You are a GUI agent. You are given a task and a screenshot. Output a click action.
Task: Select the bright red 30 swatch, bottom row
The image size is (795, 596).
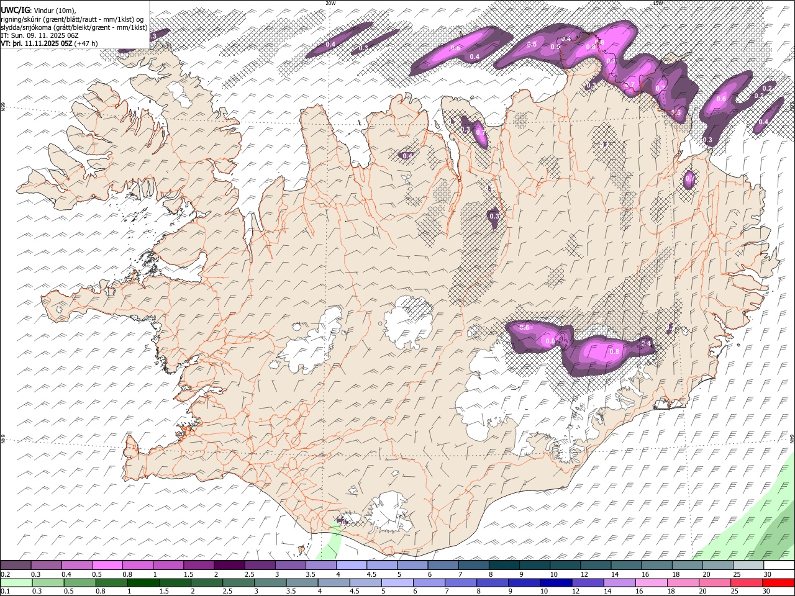[x=778, y=582]
